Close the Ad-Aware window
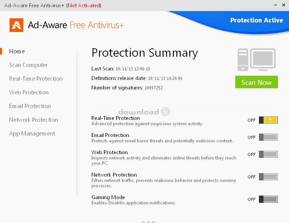The width and height of the screenshot is (289, 223). tap(283, 5)
